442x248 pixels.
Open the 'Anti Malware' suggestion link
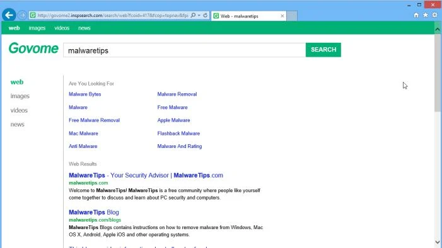coord(83,147)
